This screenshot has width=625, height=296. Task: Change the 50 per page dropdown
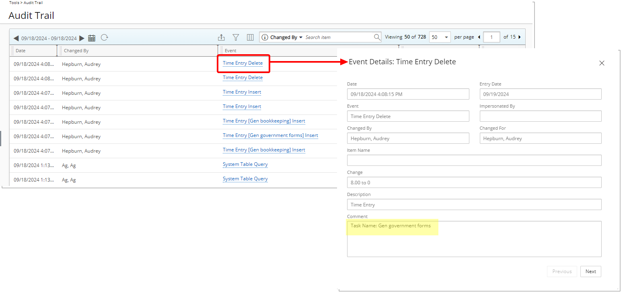[x=440, y=37]
